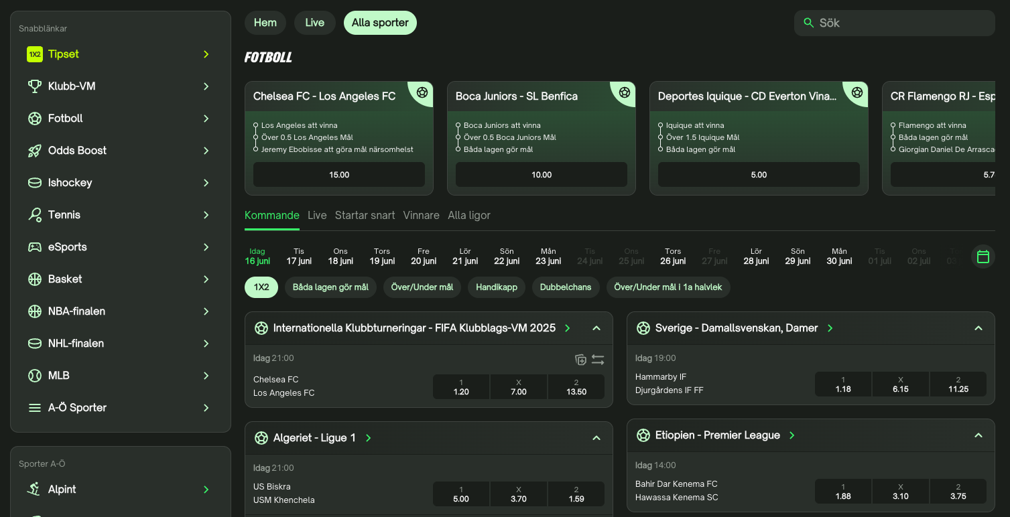Select the 1X2 market filter
The height and width of the screenshot is (517, 1010).
pos(261,287)
